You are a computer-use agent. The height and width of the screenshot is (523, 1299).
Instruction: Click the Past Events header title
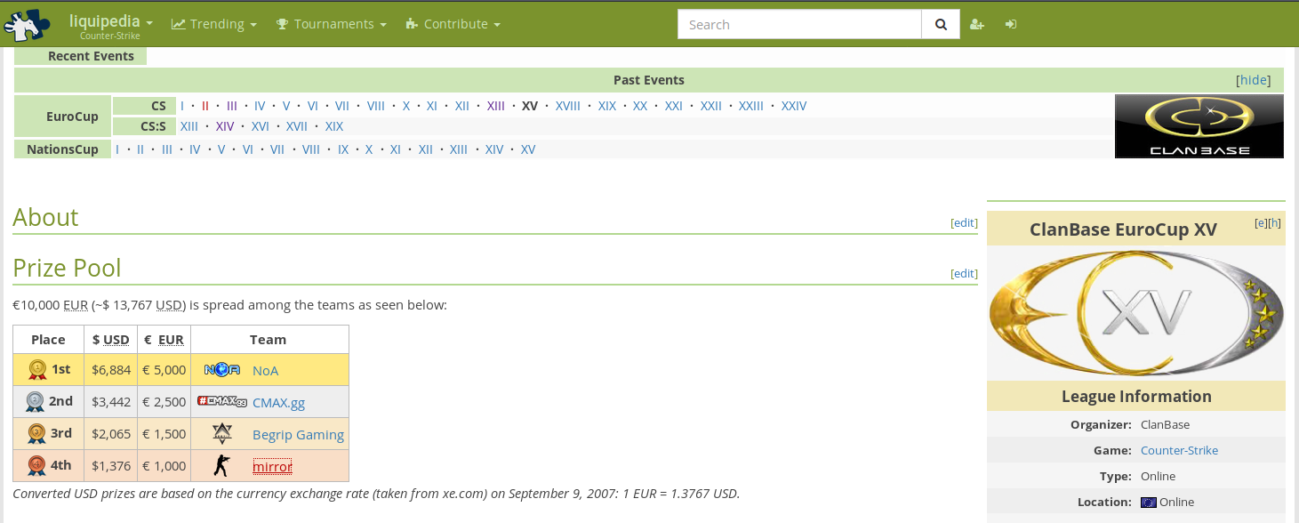click(x=649, y=80)
